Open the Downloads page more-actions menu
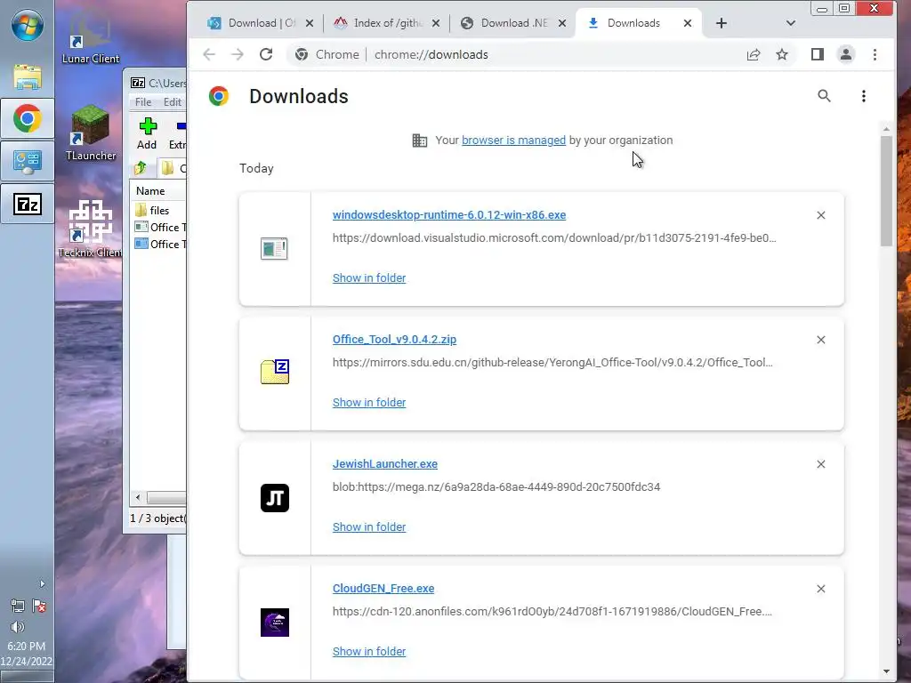911x683 pixels. (864, 96)
